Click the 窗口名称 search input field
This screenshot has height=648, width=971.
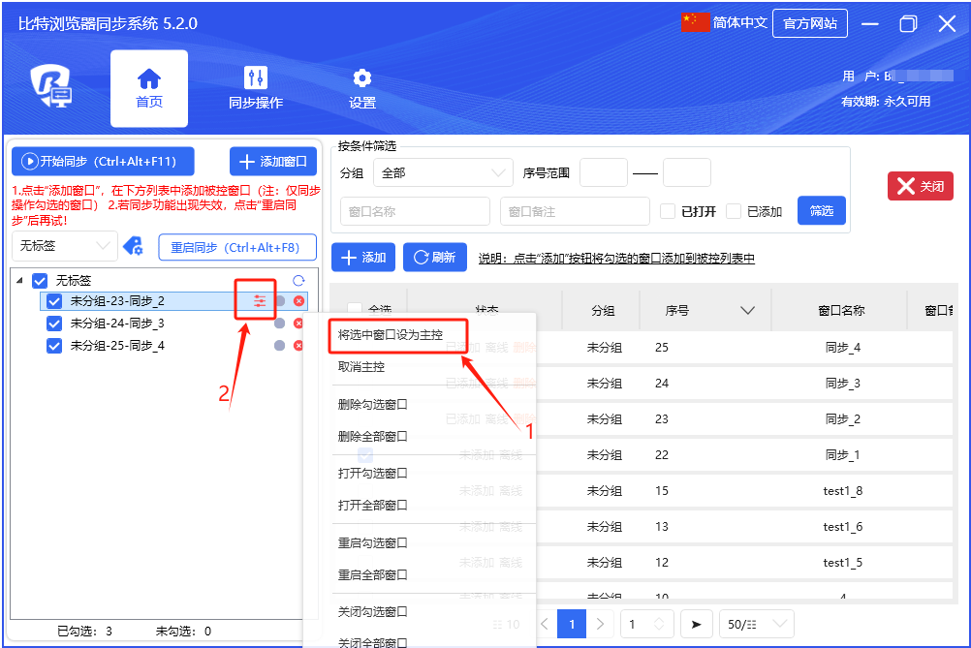[x=416, y=211]
